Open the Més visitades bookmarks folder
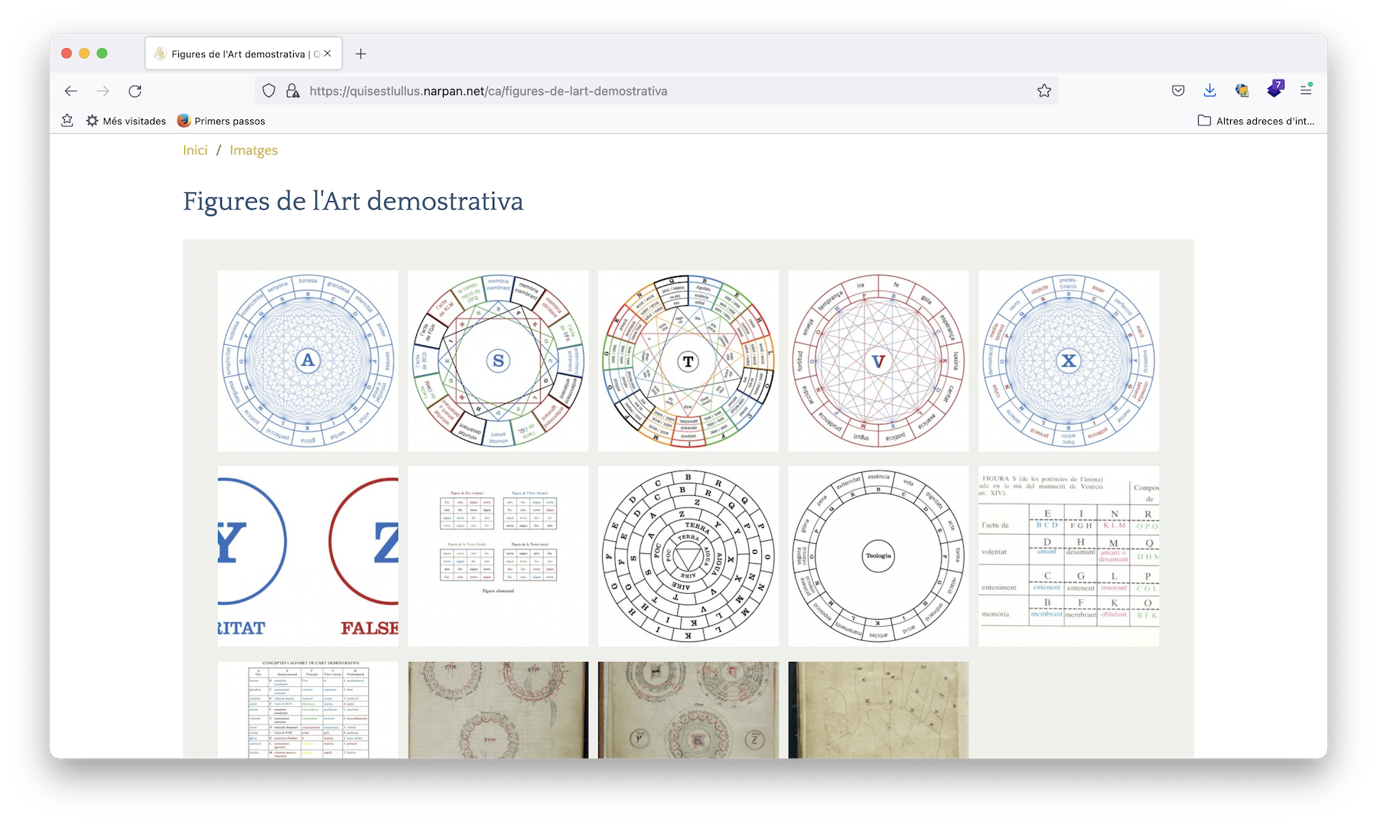 click(126, 121)
